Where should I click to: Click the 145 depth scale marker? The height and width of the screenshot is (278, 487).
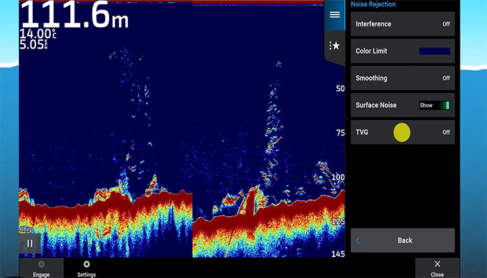[x=338, y=254]
